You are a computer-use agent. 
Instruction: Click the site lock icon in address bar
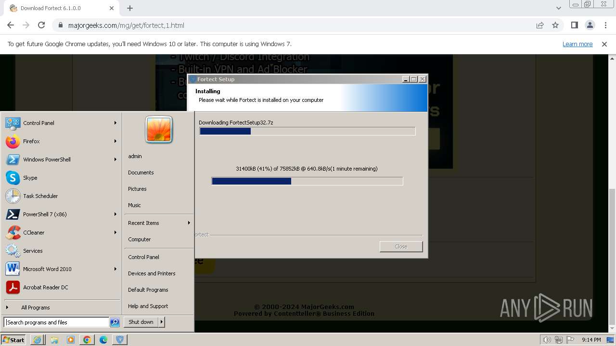pyautogui.click(x=60, y=25)
